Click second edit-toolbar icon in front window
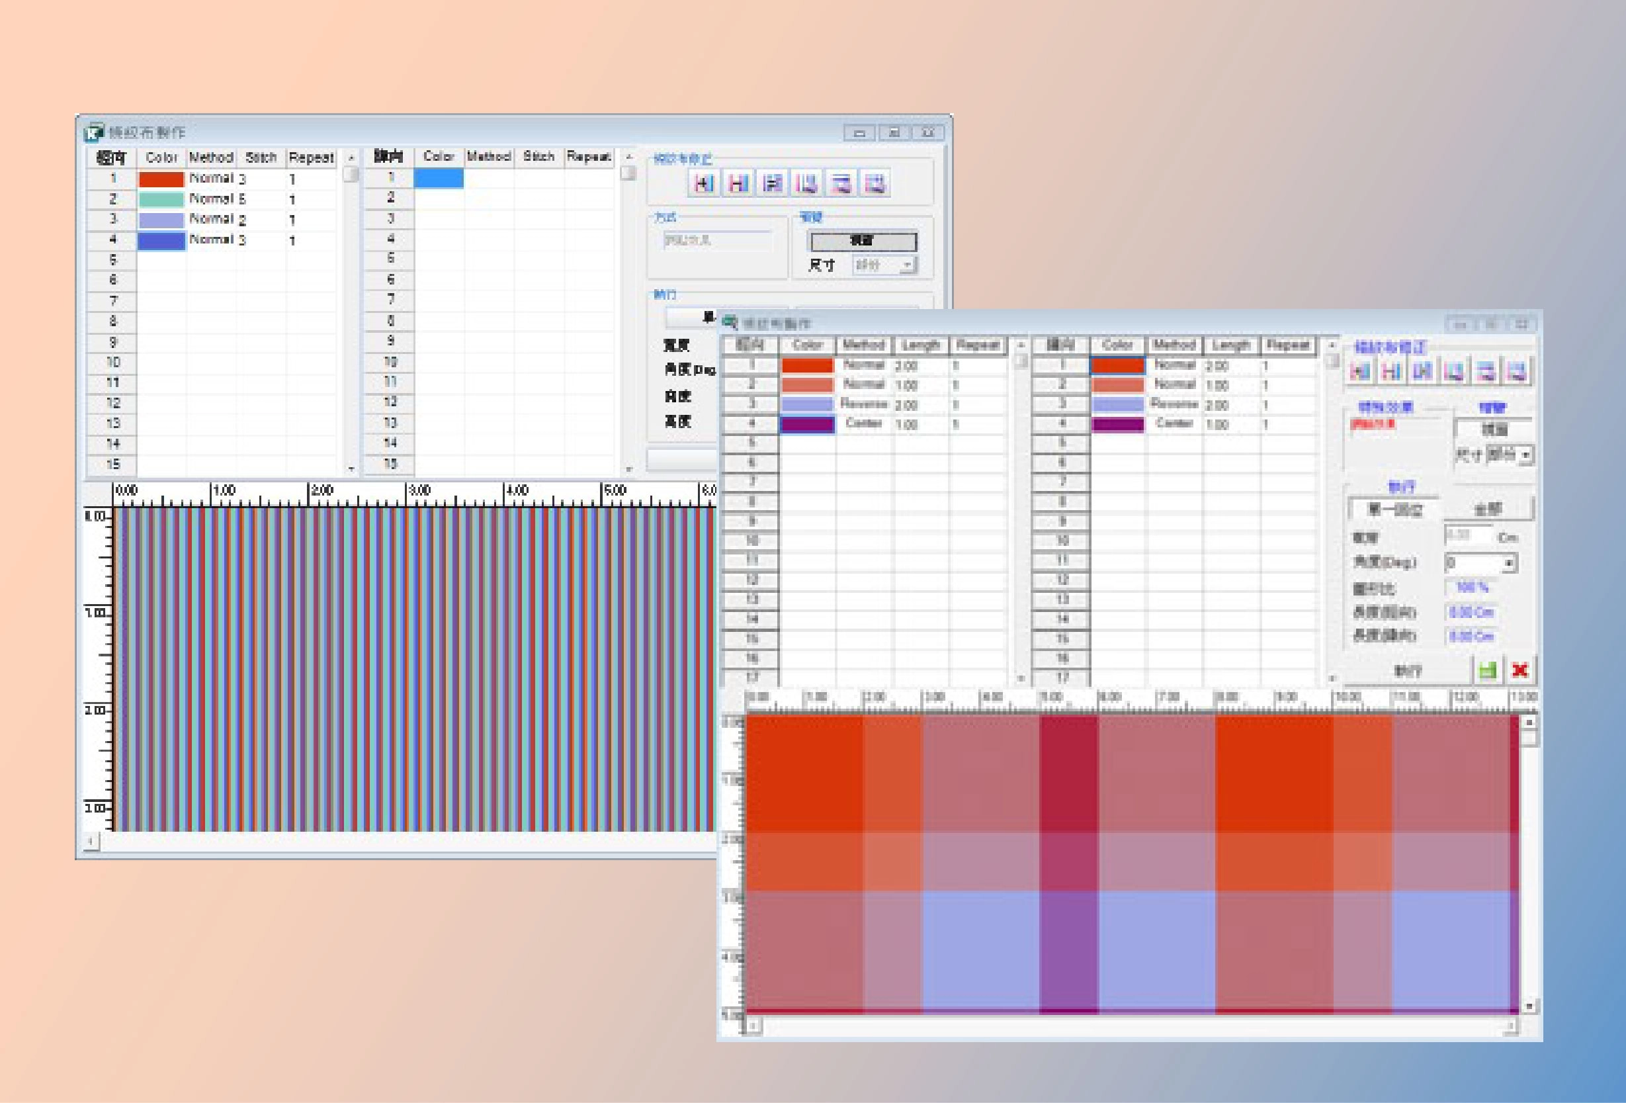 click(1392, 371)
